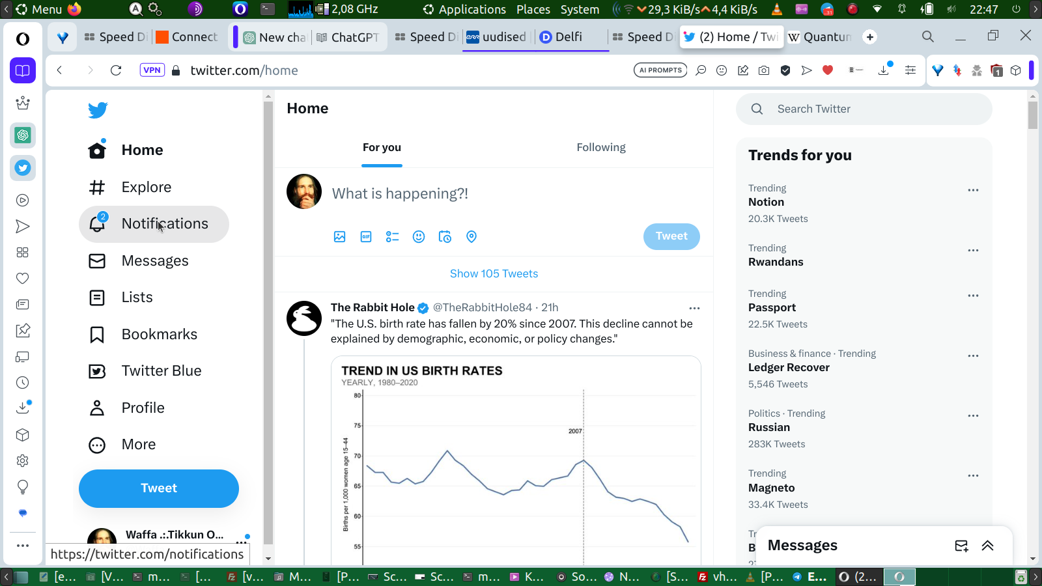This screenshot has height=586, width=1042.
Task: Compose a new message in Messages drawer
Action: tap(961, 546)
